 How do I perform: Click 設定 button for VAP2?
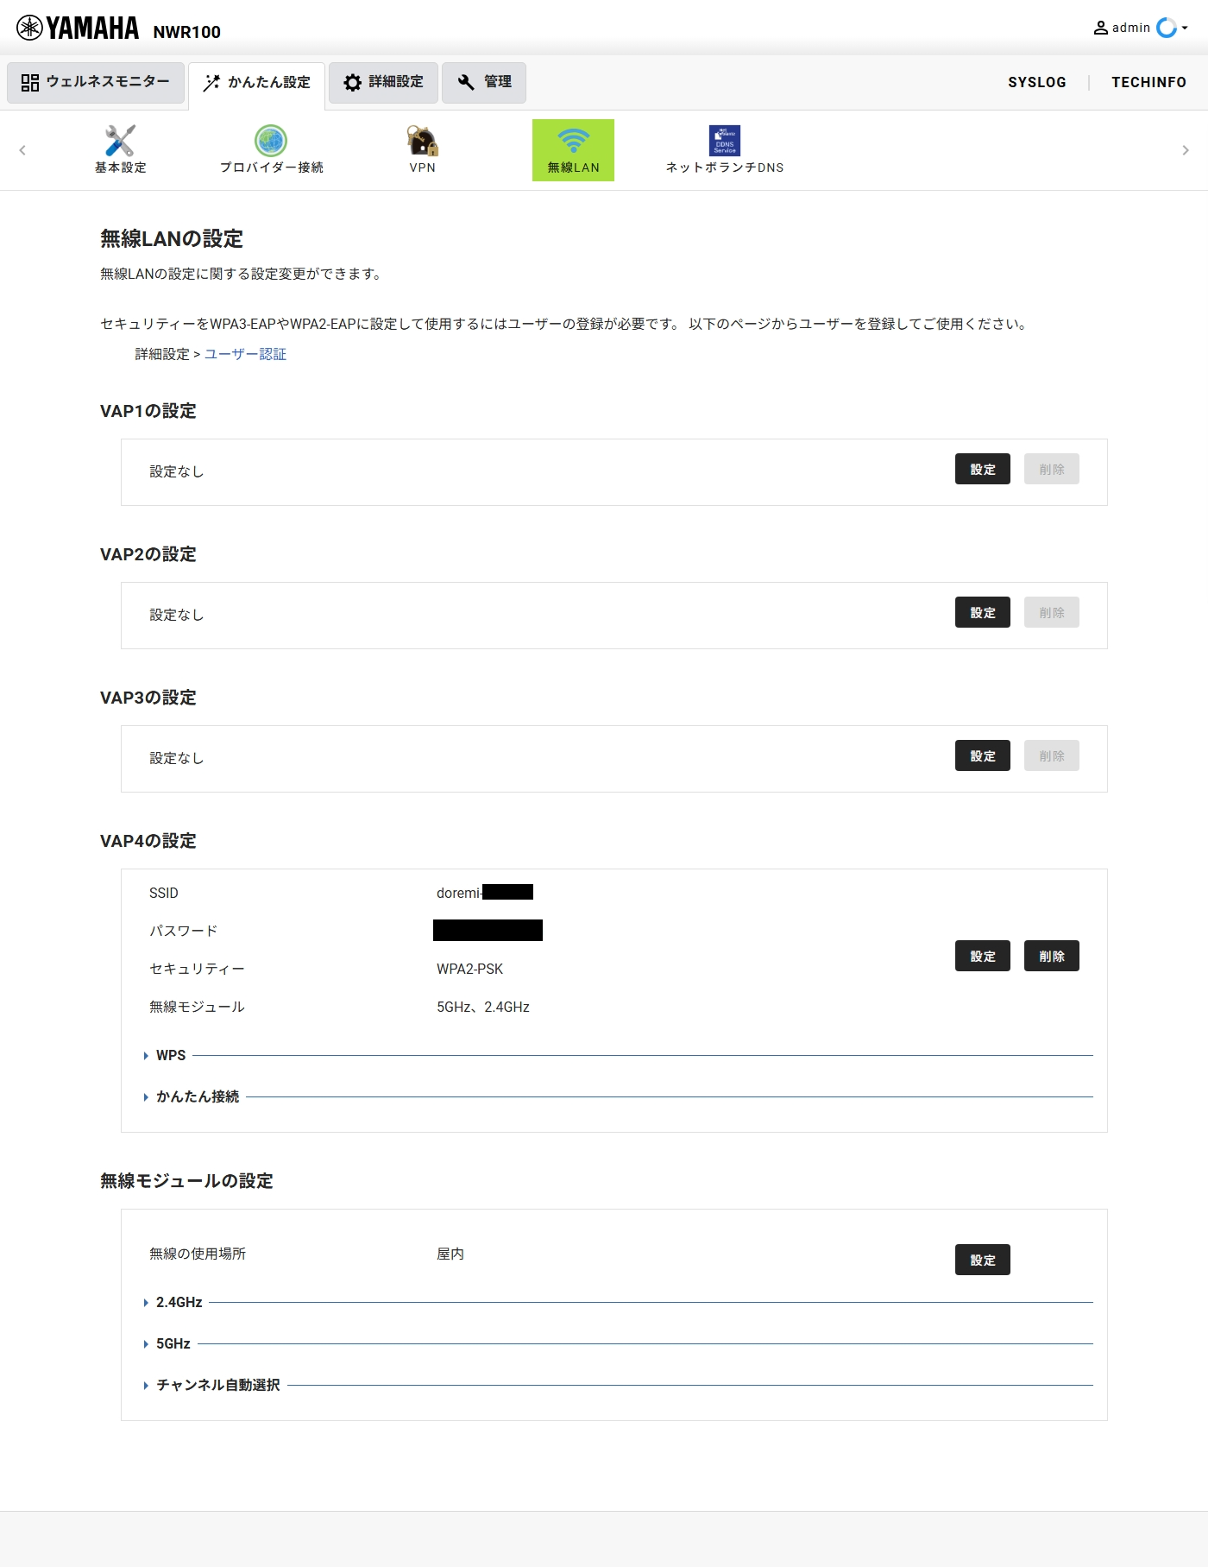click(x=983, y=612)
